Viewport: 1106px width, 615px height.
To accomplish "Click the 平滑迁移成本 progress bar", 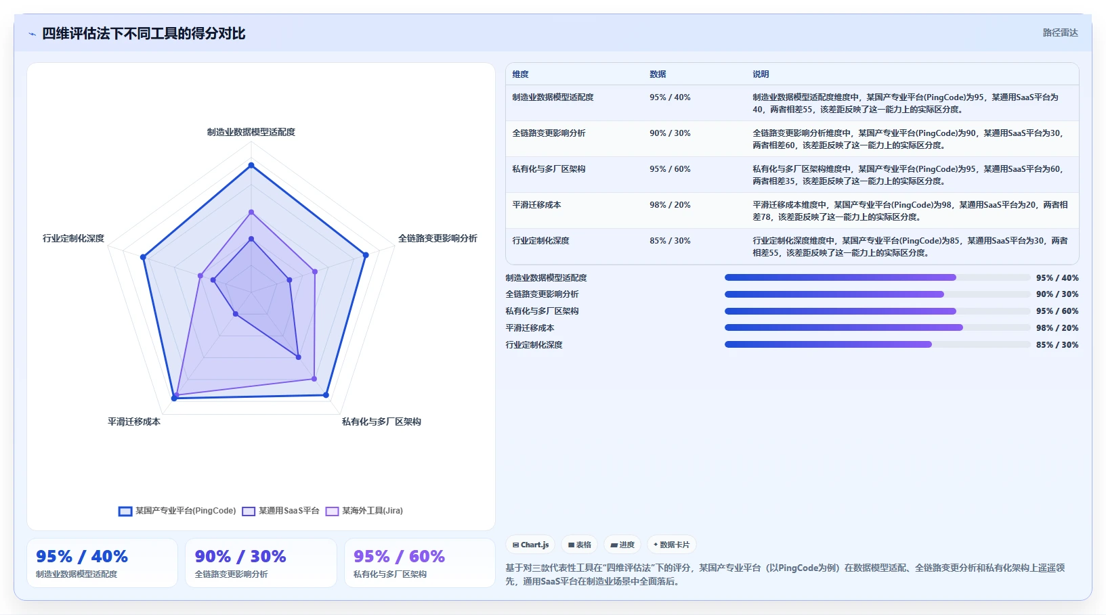I will [x=877, y=327].
